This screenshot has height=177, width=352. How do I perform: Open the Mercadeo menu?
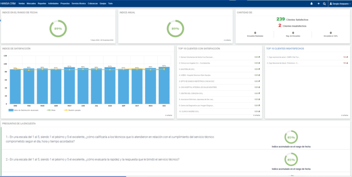point(31,4)
